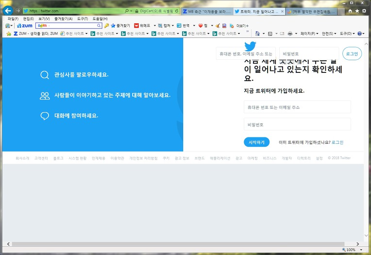
Task: Open Favorites star icon at top right
Action: [357, 11]
